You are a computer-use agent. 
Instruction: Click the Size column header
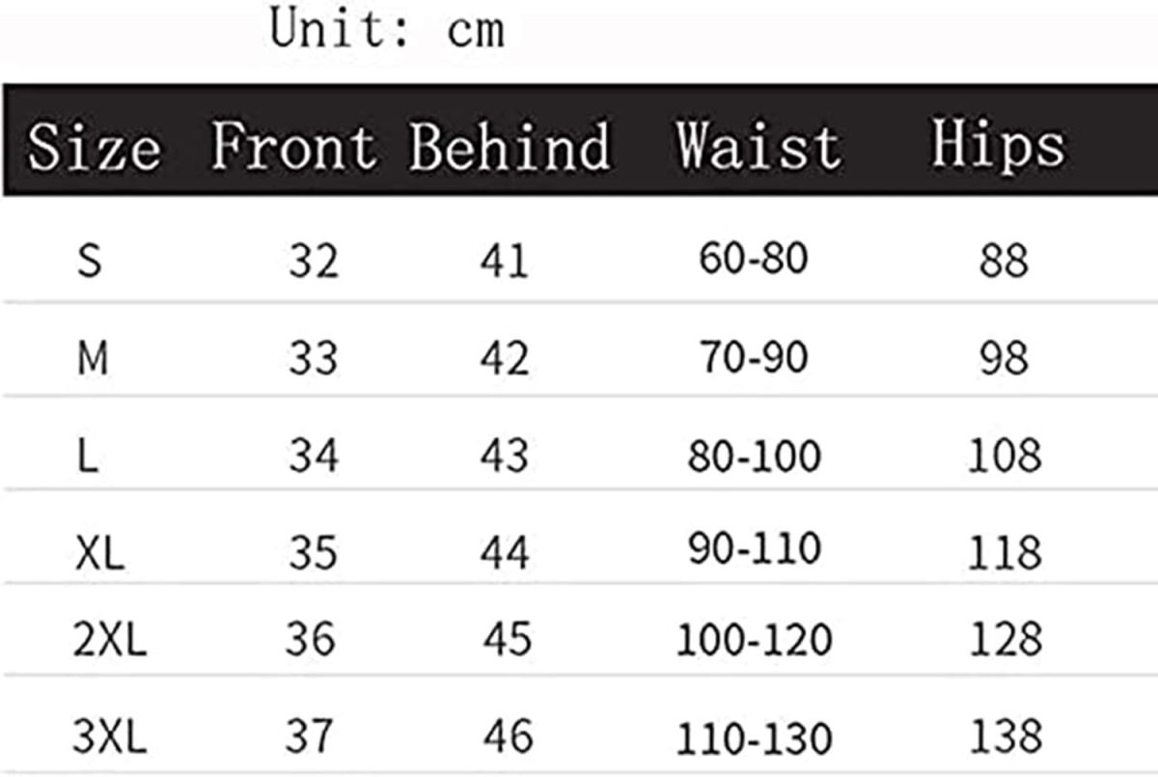tap(94, 149)
